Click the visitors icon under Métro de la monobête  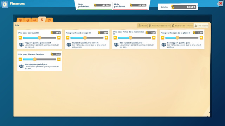pos(116,45)
